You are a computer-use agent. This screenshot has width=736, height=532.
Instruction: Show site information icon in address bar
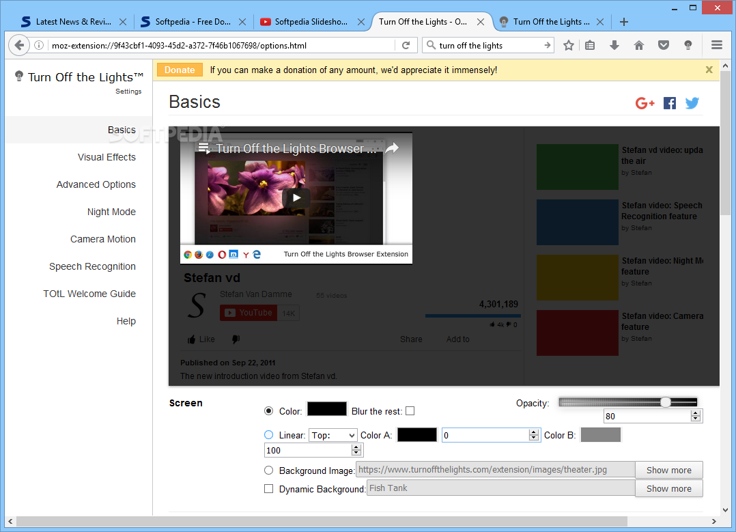pyautogui.click(x=39, y=45)
